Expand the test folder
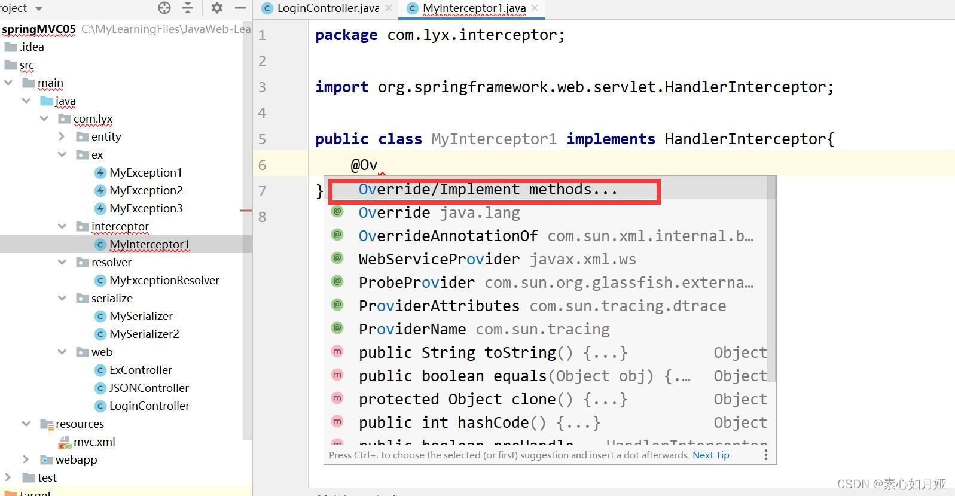This screenshot has width=955, height=496. click(8, 477)
